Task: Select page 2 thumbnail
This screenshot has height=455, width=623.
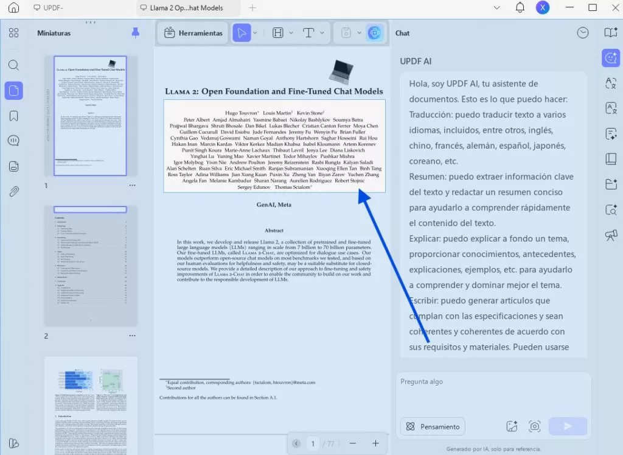Action: pyautogui.click(x=90, y=266)
